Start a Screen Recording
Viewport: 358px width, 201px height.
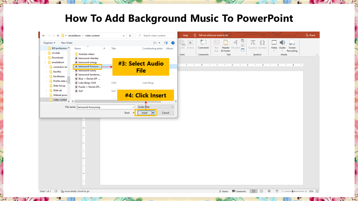tap(292, 46)
